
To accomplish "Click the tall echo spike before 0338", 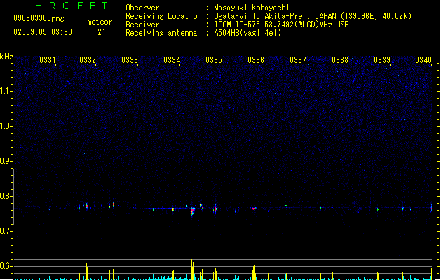I will 330,199.
